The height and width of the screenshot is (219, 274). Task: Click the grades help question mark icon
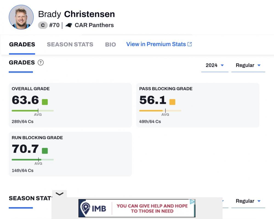pyautogui.click(x=41, y=62)
